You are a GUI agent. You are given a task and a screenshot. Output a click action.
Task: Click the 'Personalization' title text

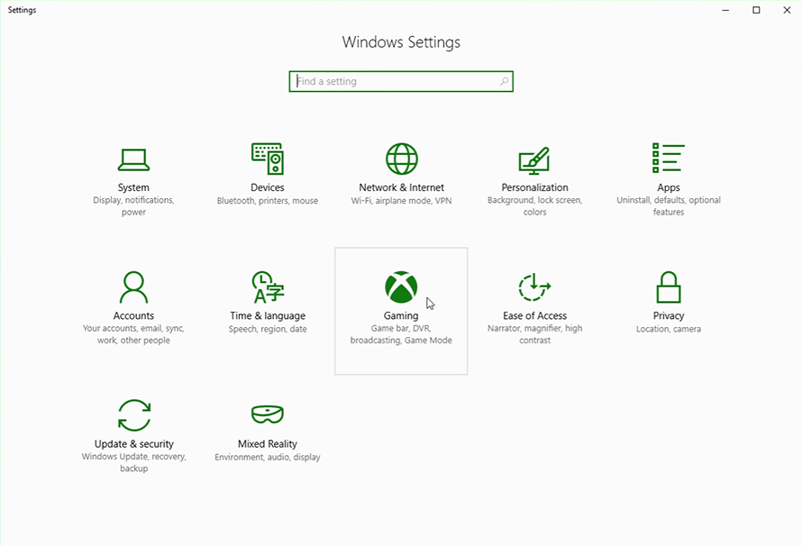coord(534,187)
